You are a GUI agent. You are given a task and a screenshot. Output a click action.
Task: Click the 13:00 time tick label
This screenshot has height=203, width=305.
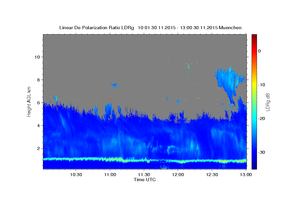pos(246,175)
